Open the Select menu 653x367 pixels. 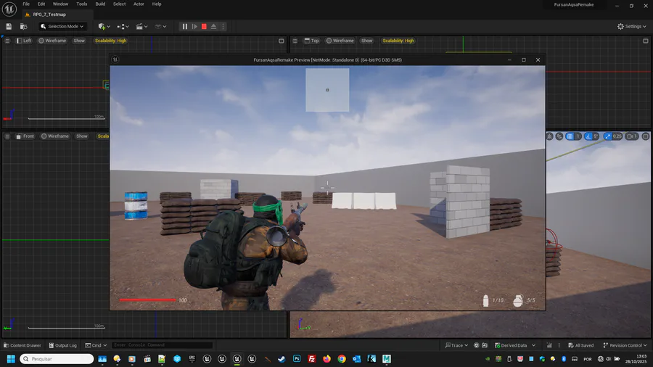pyautogui.click(x=119, y=4)
